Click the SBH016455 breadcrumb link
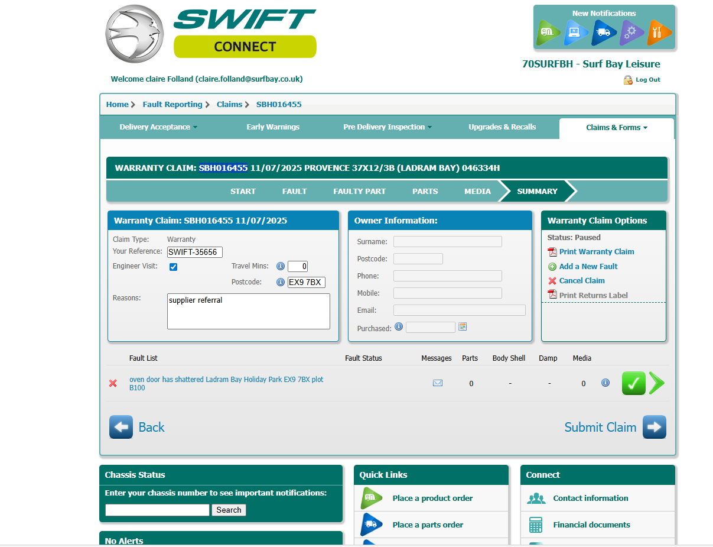713x547 pixels. (x=279, y=105)
